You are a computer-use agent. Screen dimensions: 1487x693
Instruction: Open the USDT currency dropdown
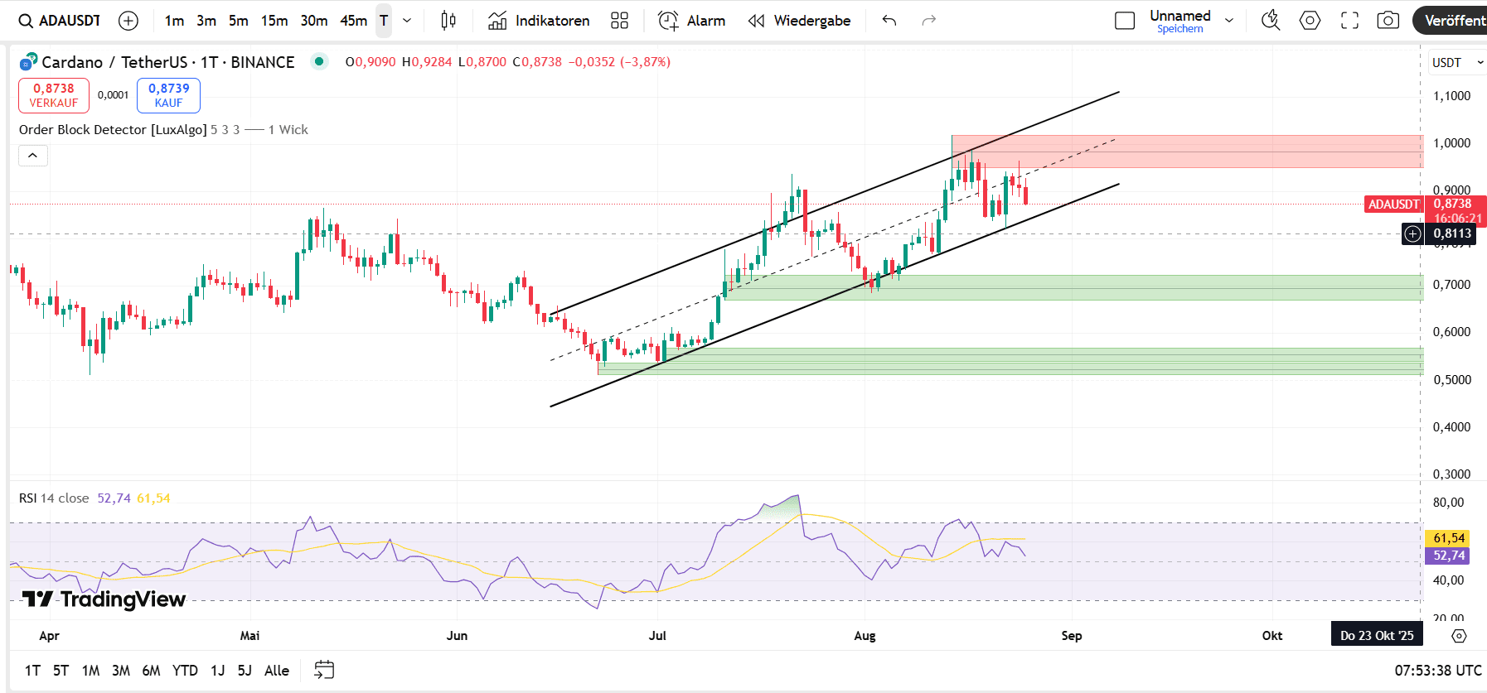click(x=1456, y=63)
